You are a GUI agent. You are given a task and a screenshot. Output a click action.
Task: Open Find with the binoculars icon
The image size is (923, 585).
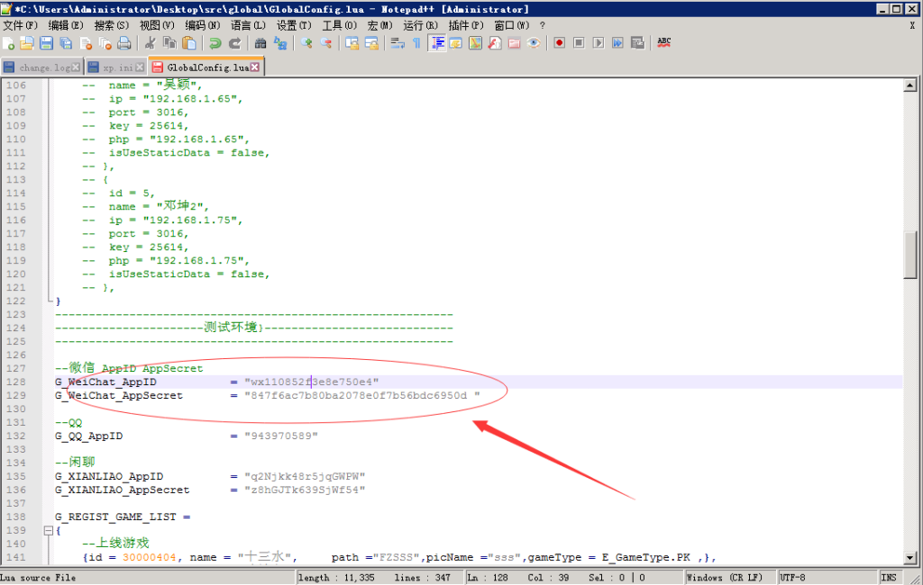260,43
